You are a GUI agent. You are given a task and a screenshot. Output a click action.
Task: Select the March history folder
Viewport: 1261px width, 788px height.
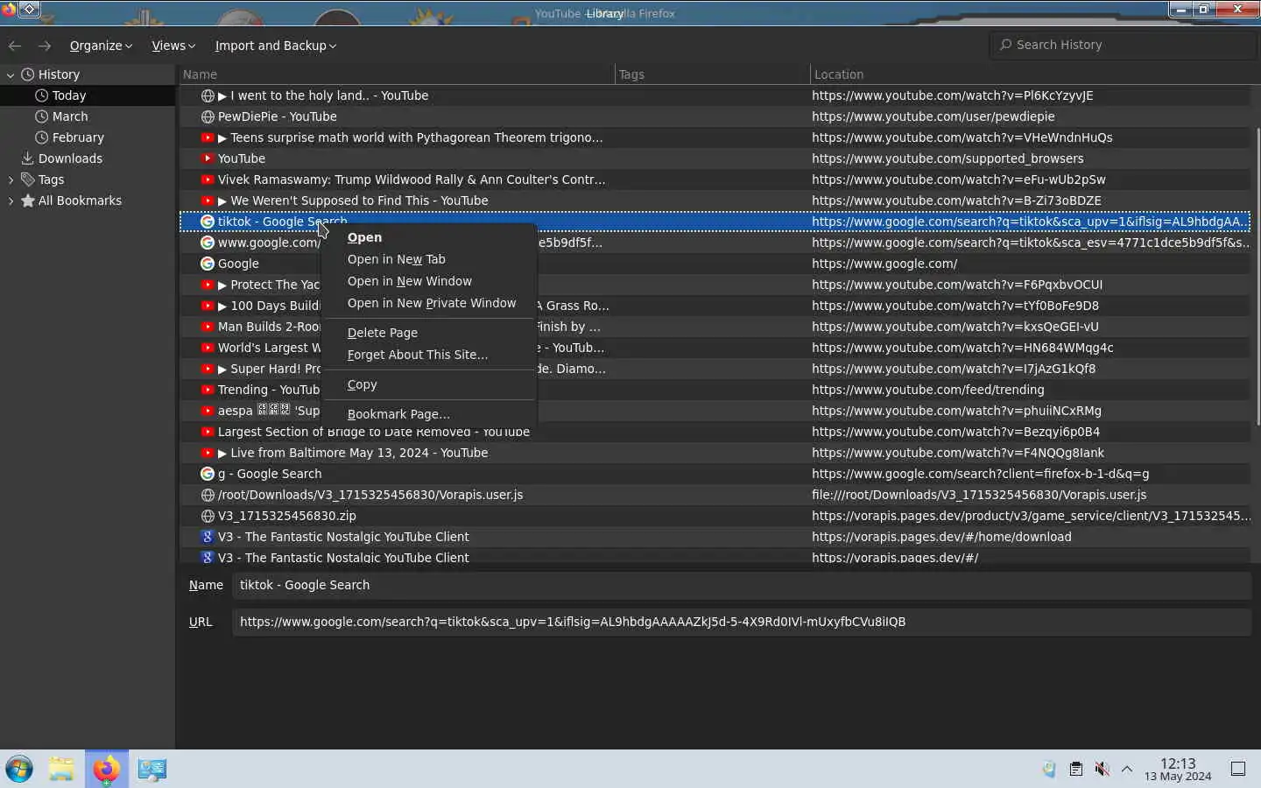point(88,116)
